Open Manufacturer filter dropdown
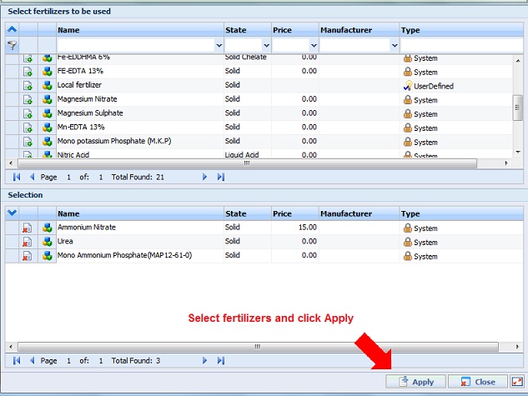This screenshot has height=396, width=528. pos(395,45)
